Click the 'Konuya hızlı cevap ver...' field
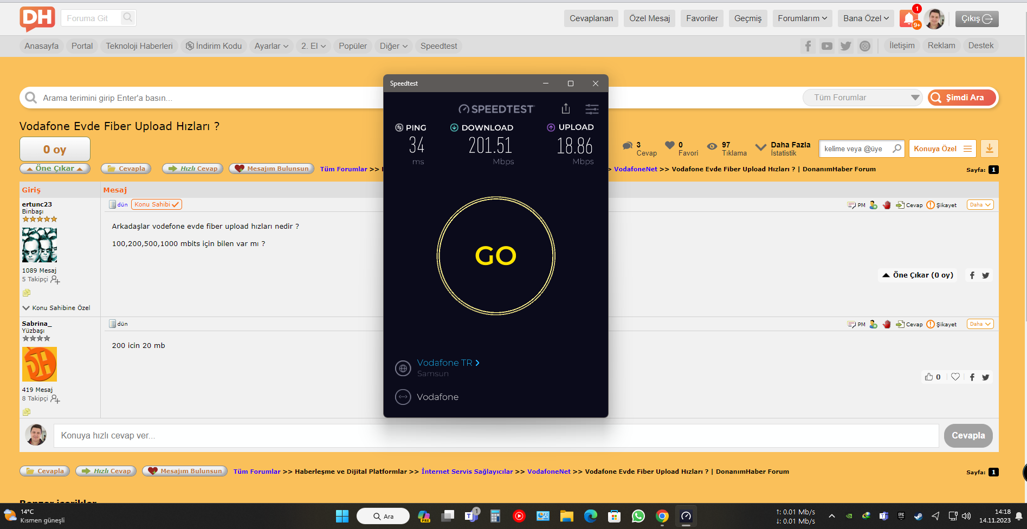The height and width of the screenshot is (529, 1027). click(496, 436)
